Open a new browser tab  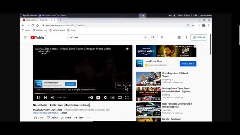(60, 20)
